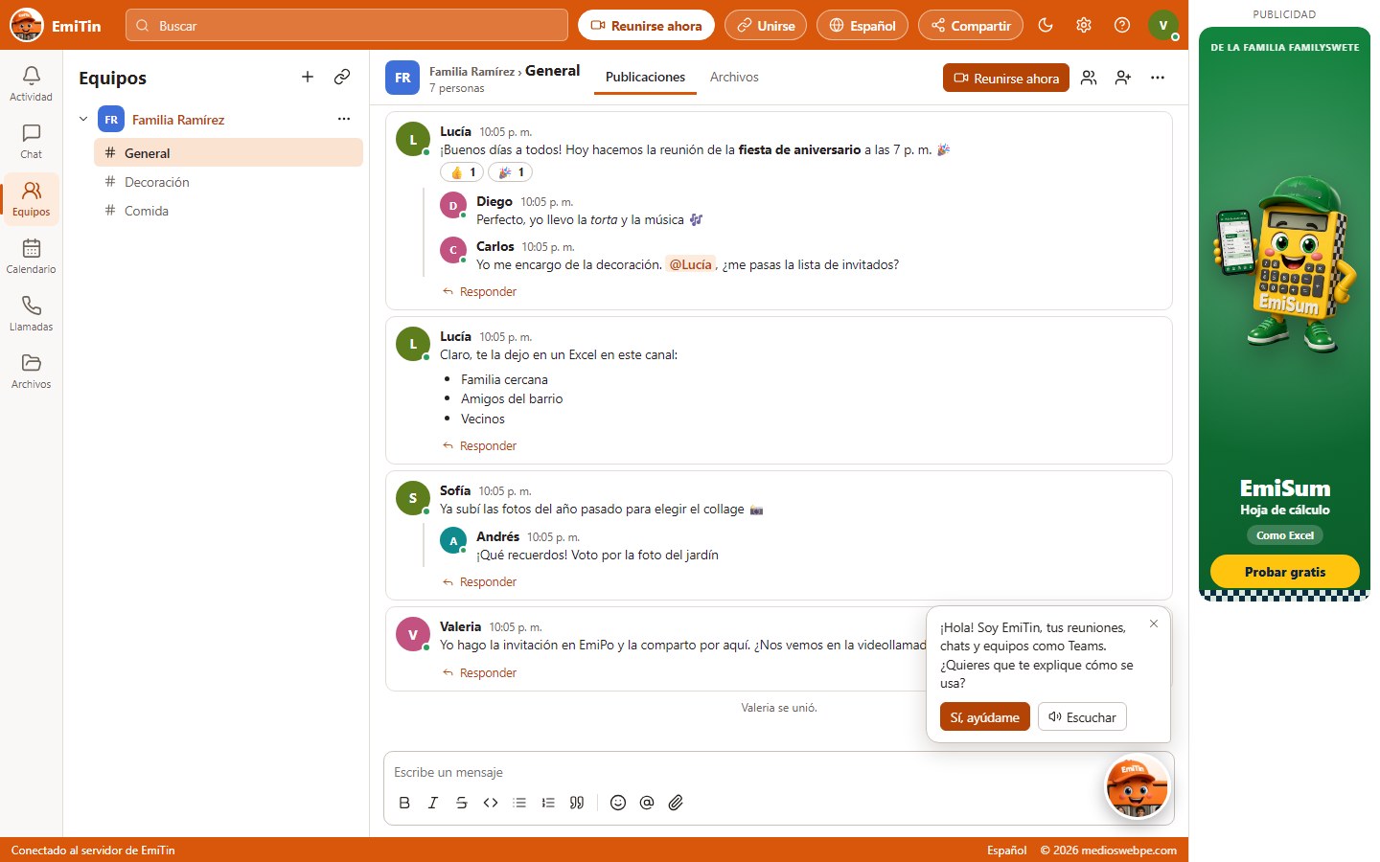Image resolution: width=1380 pixels, height=862 pixels.
Task: Insert a quote block in composer
Action: click(577, 803)
